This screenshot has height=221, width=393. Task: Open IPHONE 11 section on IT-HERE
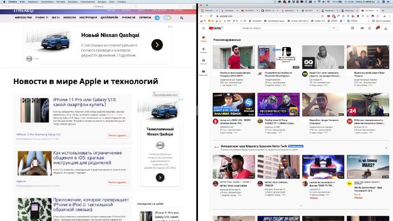tap(42, 18)
